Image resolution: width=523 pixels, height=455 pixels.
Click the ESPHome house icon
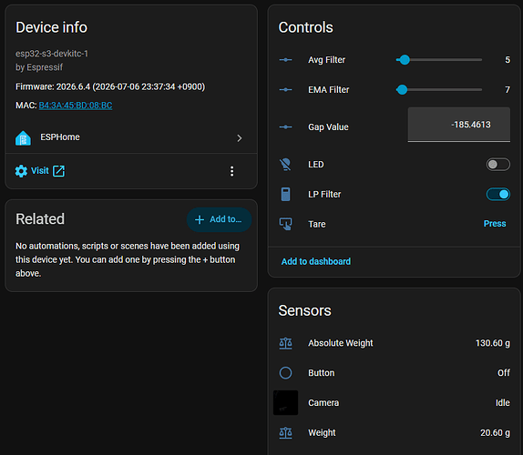(23, 138)
